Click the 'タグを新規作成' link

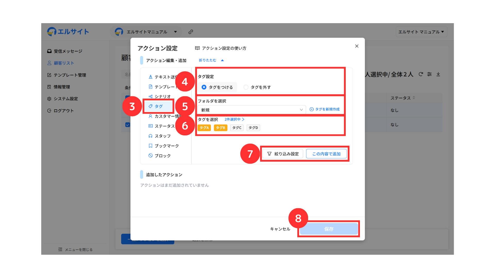(x=325, y=109)
